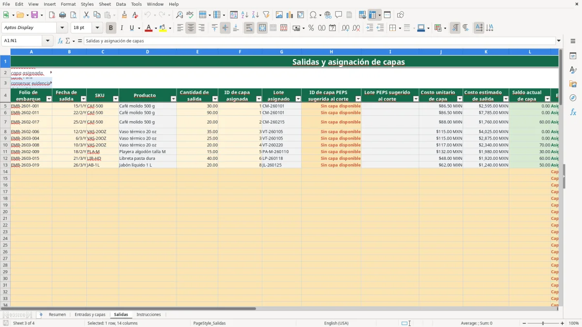The image size is (582, 327).
Task: Switch to Entradas y capas sheet tab
Action: 90,315
